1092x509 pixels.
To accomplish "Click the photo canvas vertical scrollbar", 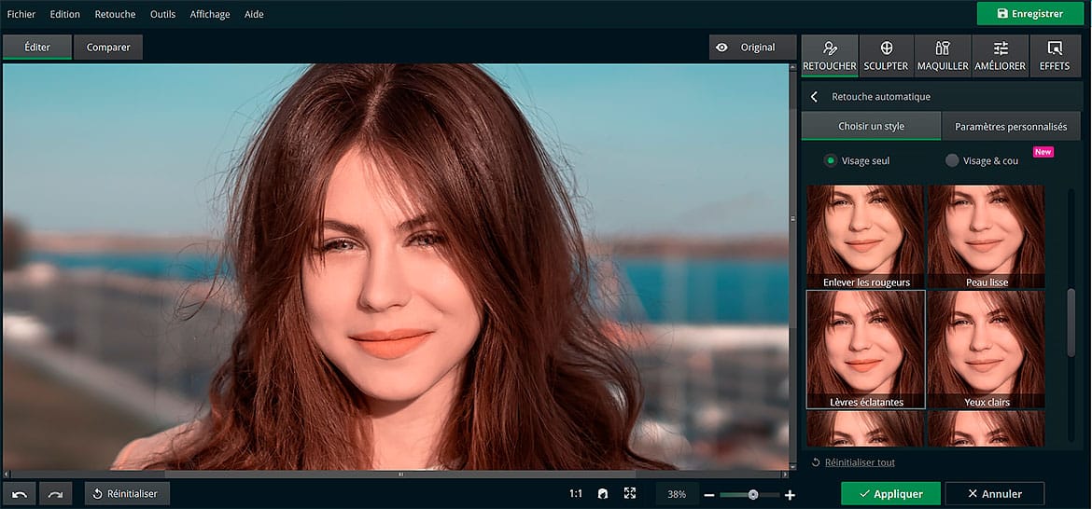I will [792, 218].
